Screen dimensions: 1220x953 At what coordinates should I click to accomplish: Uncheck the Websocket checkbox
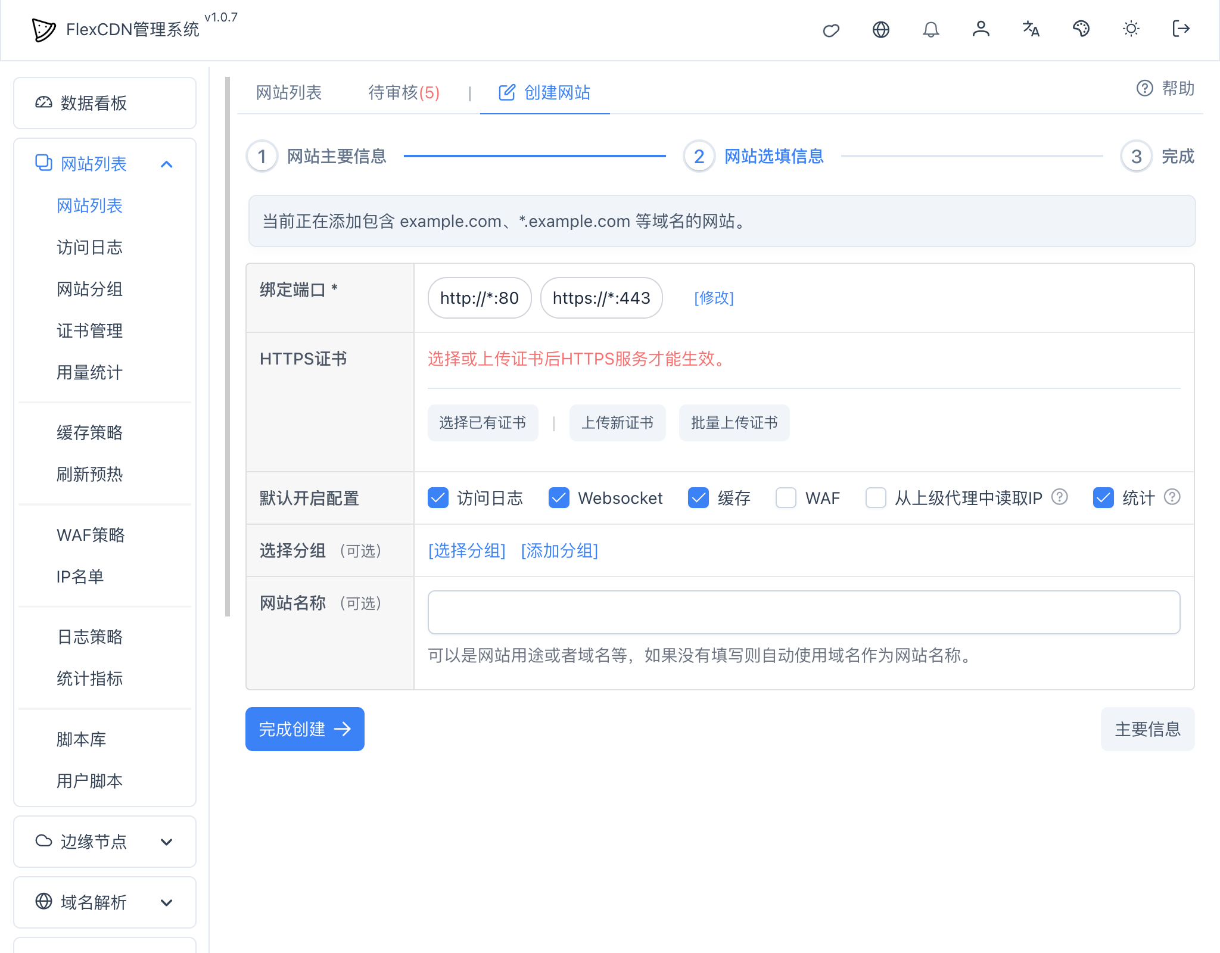(x=558, y=498)
